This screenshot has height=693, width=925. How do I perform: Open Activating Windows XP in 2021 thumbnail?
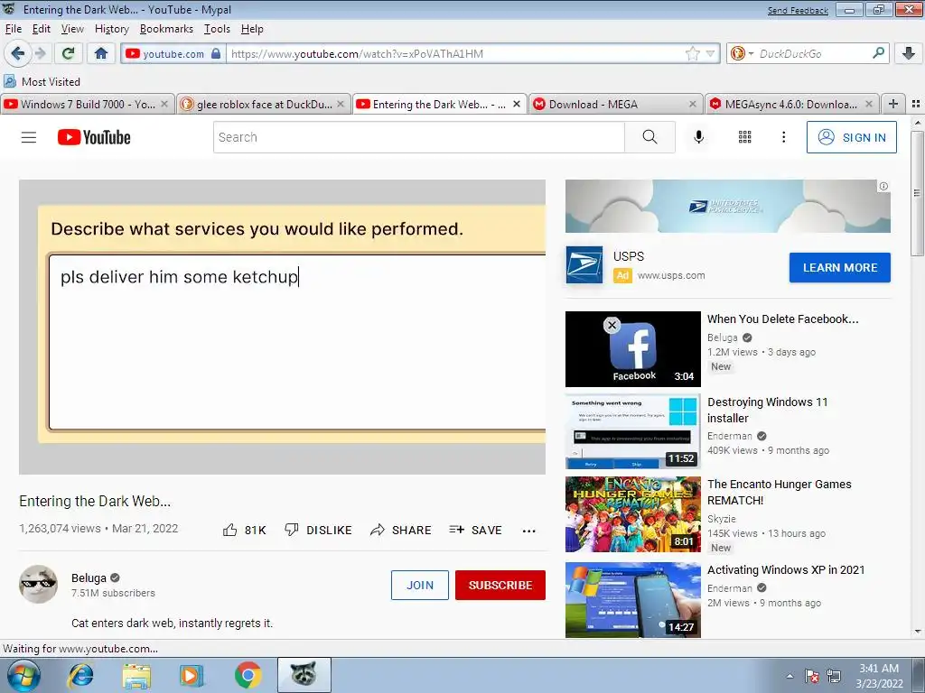coord(633,600)
